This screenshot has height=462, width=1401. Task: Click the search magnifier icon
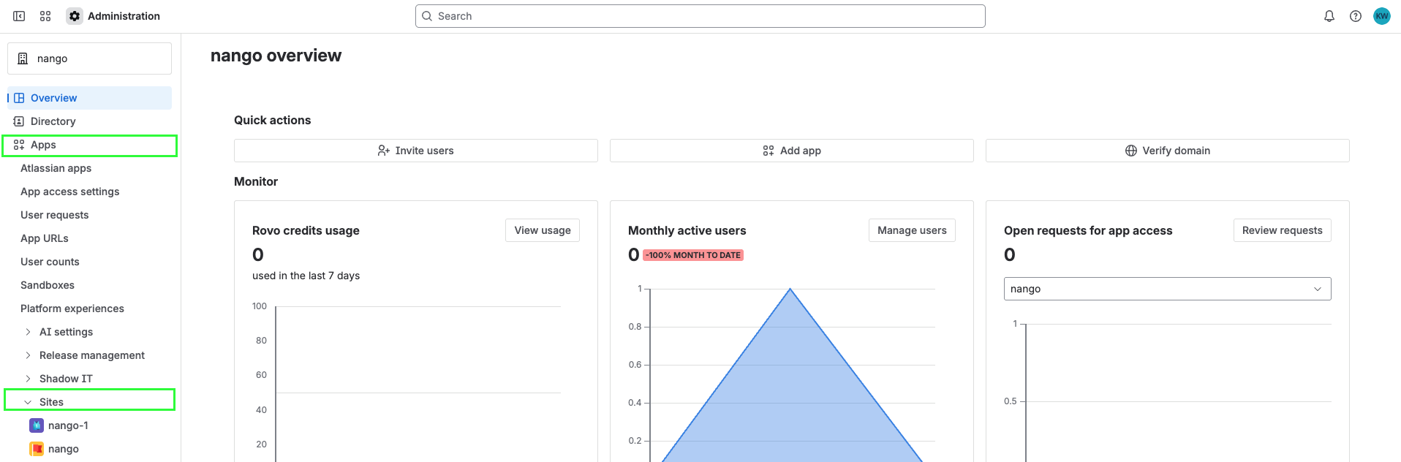click(x=427, y=16)
